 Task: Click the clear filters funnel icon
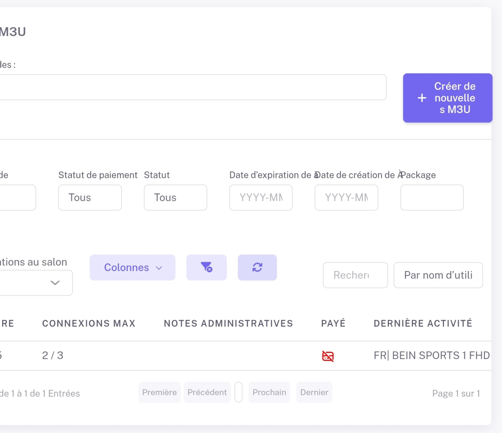[x=206, y=267]
